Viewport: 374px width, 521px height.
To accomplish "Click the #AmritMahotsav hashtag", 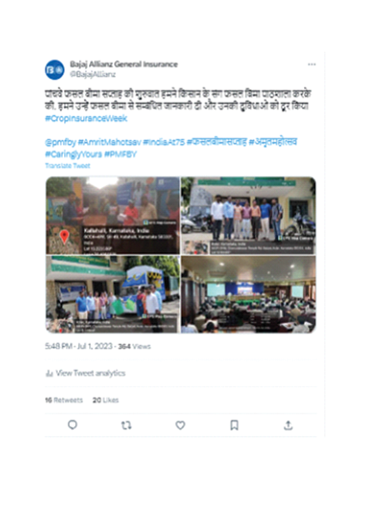I will (110, 143).
